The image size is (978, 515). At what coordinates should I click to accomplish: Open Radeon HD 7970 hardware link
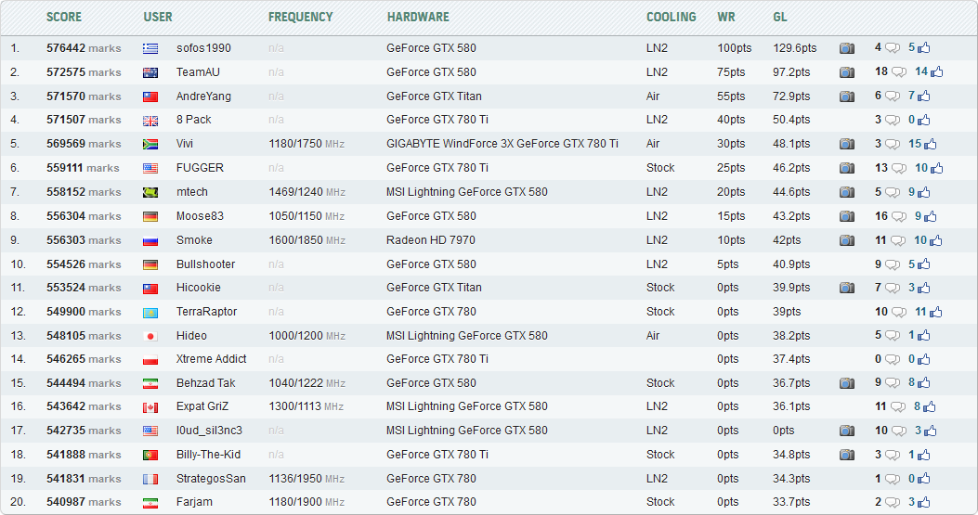tap(430, 240)
